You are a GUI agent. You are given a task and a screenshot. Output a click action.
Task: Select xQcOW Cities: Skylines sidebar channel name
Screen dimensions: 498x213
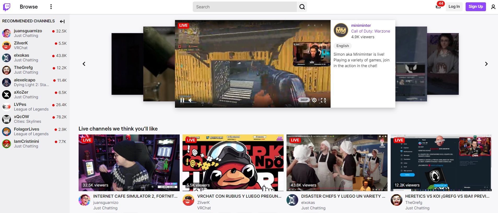(x=21, y=117)
